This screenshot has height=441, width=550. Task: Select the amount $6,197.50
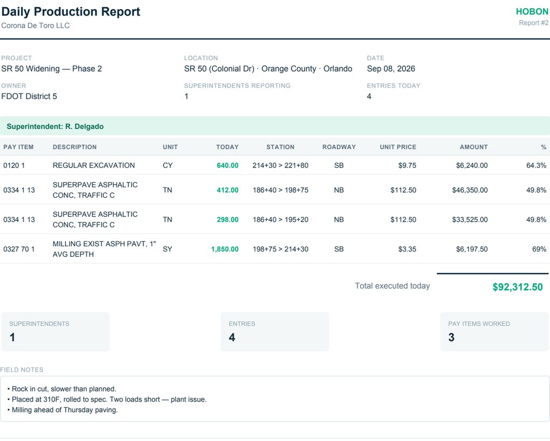(x=472, y=249)
